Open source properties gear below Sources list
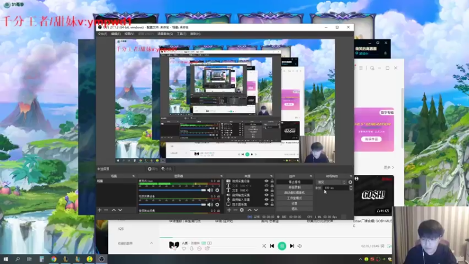This screenshot has height=264, width=469. point(242,210)
